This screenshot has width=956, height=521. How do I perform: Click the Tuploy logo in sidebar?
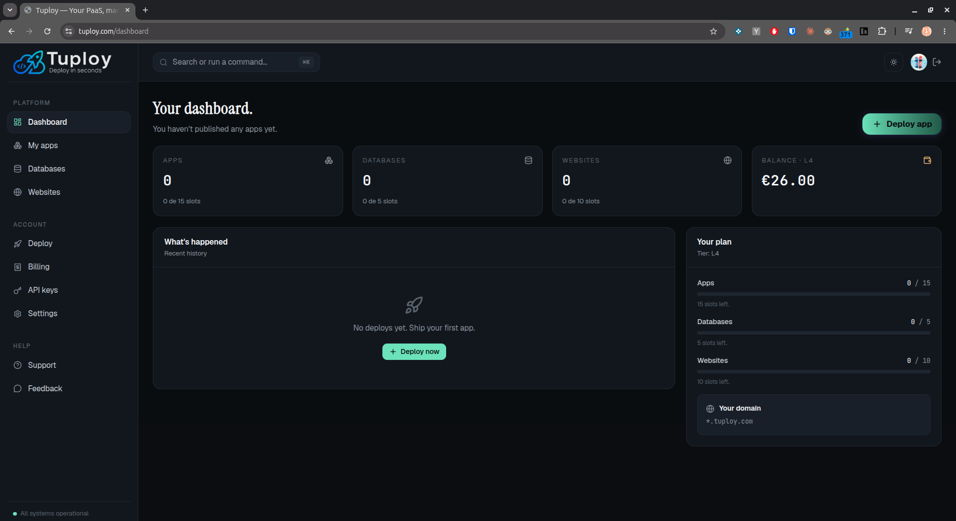pos(62,62)
